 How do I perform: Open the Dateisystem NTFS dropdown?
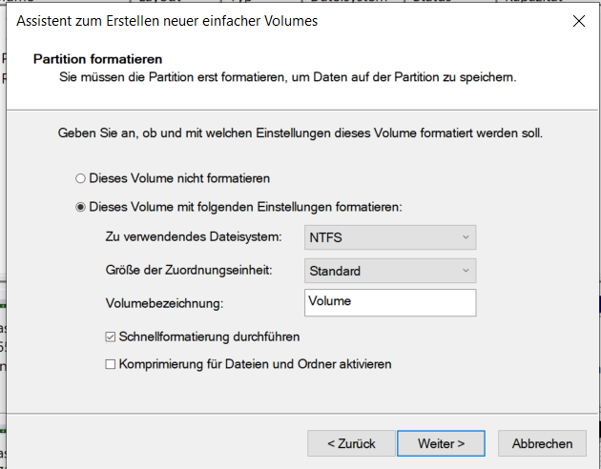(x=389, y=236)
